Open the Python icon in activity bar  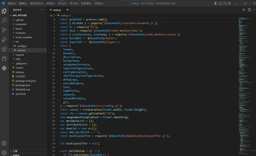4,68
